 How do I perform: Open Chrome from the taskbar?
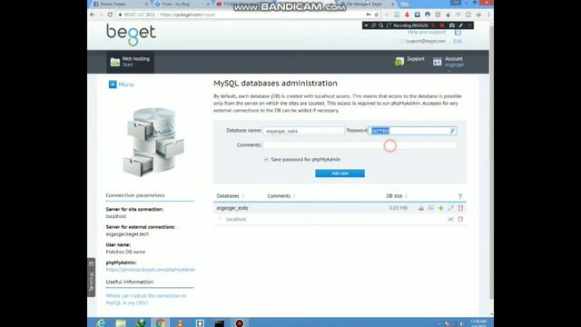click(161, 323)
